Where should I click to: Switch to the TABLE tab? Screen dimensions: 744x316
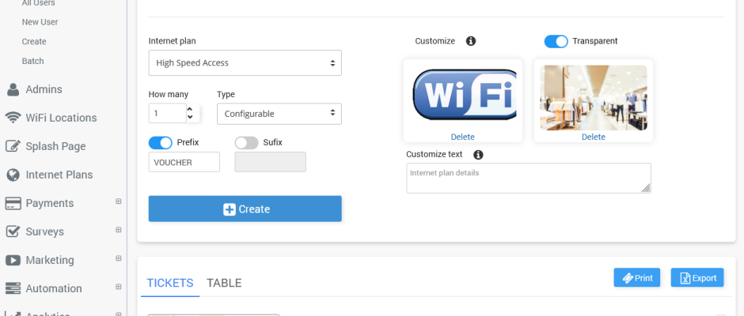(x=224, y=284)
